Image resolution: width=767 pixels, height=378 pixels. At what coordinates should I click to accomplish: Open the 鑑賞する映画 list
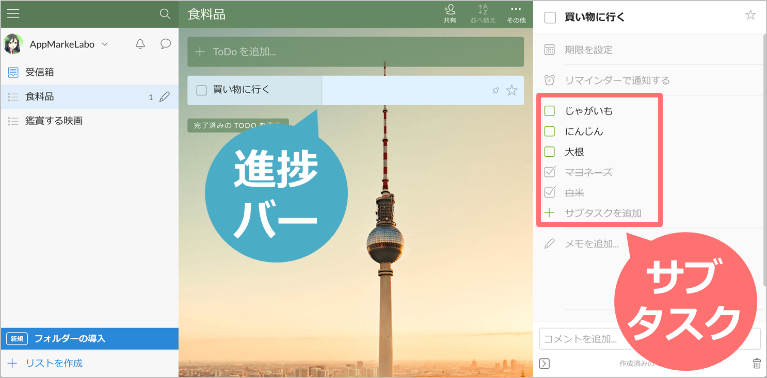click(89, 121)
